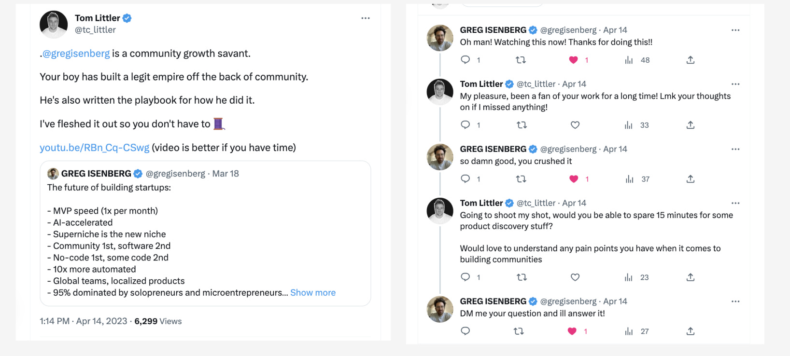View analytics for Greg's "so damn good" reply
Viewport: 790px width, 356px height.
[629, 179]
